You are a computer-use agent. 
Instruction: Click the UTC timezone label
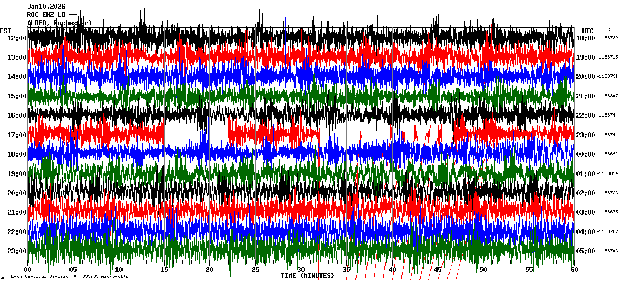click(x=588, y=31)
